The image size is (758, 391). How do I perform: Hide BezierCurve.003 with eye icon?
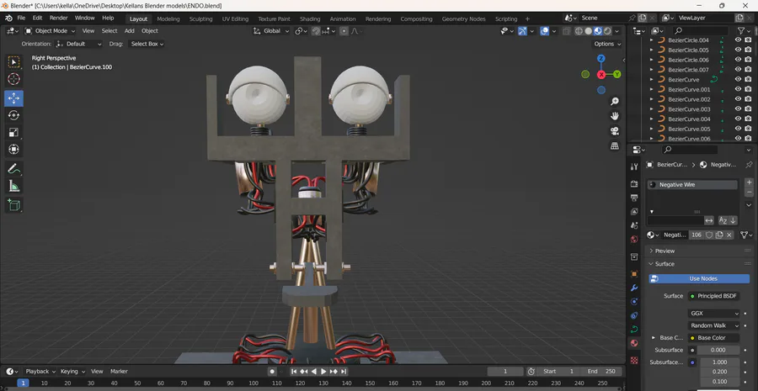[738, 109]
